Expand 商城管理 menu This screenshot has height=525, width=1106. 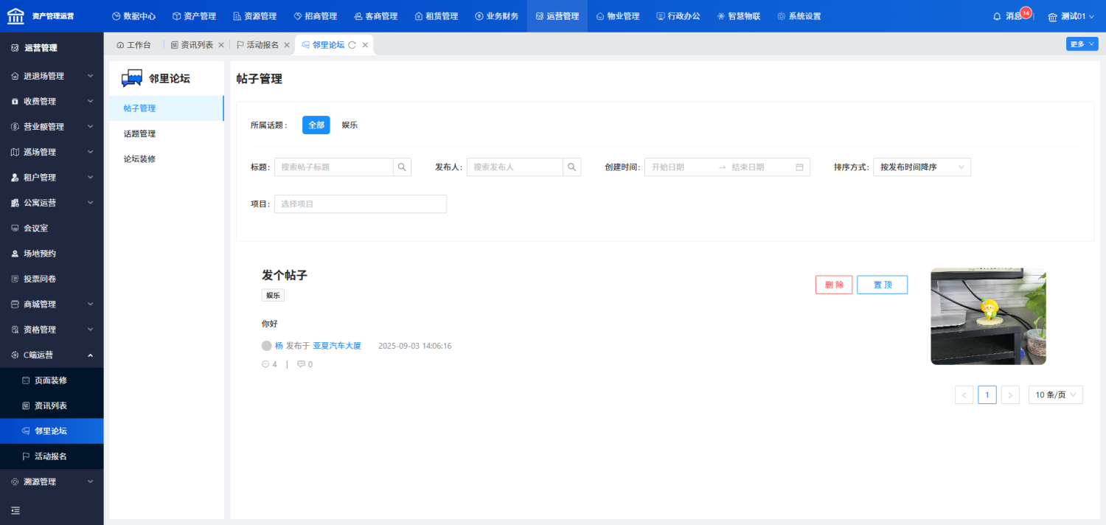(x=52, y=305)
